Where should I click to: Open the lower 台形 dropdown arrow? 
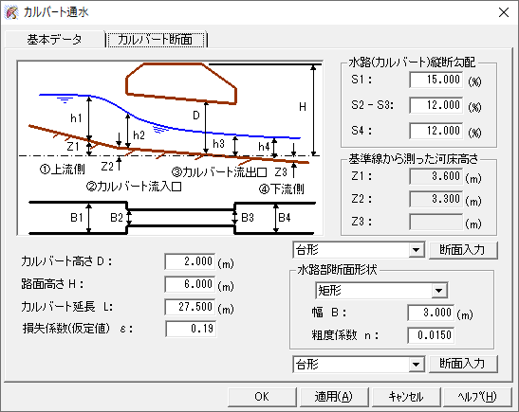point(417,365)
